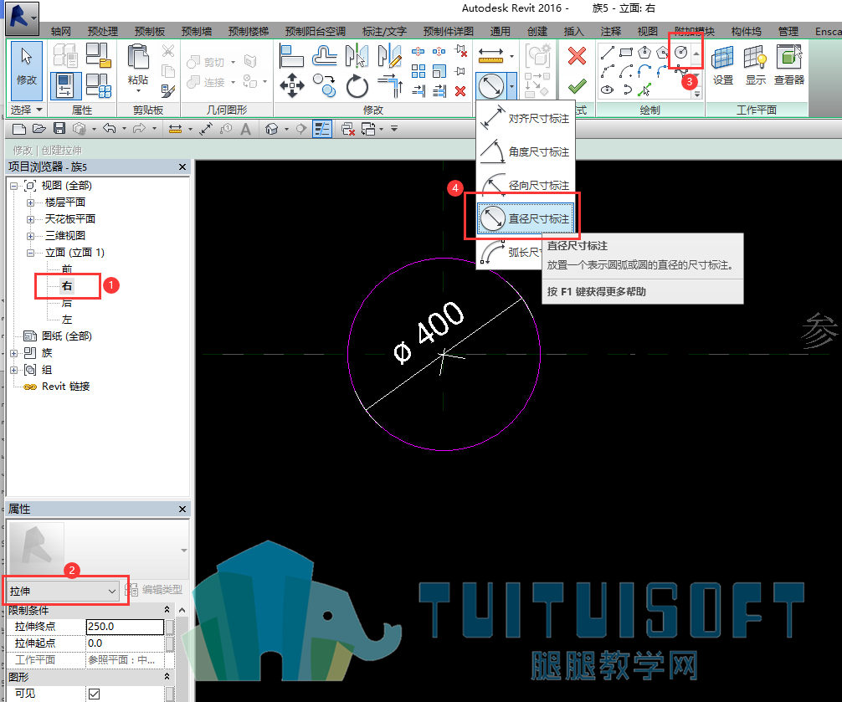This screenshot has height=702, width=842.
Task: Select the line draw tool
Action: click(608, 53)
